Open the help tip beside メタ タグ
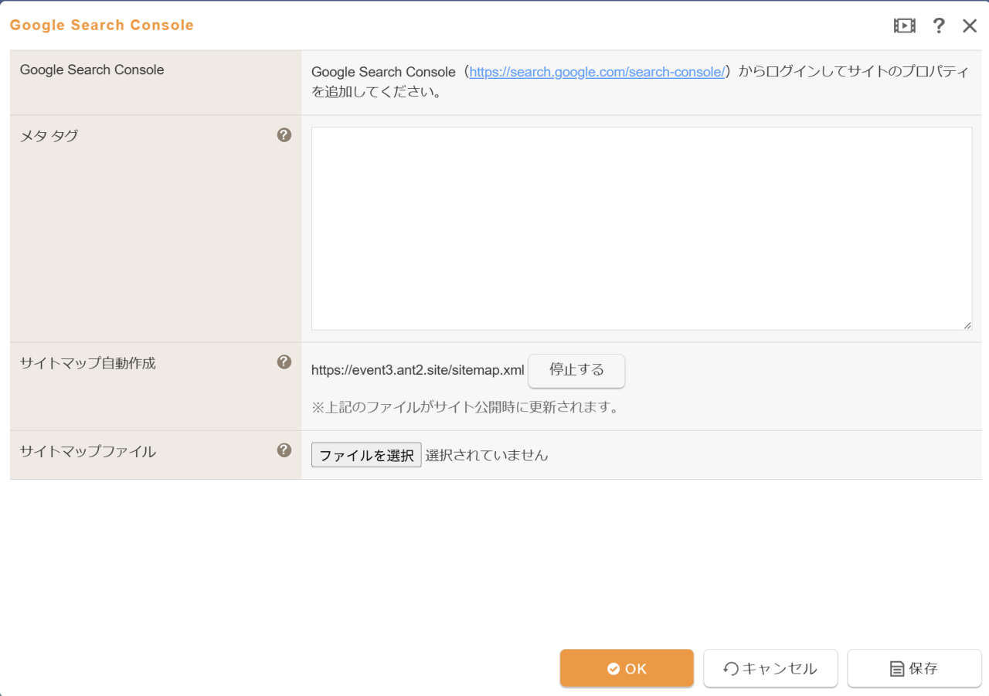Viewport: 989px width, 696px height. (284, 134)
